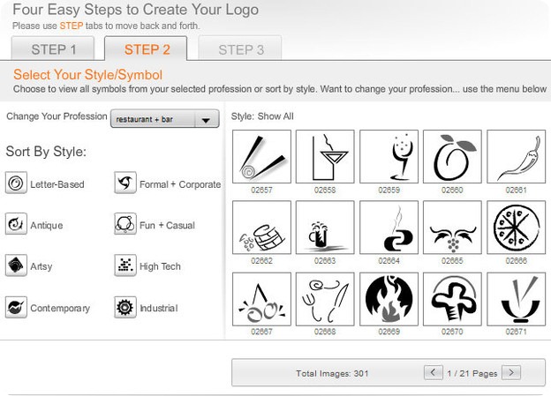Select the Contemporary style icon
The height and width of the screenshot is (396, 551).
(15, 307)
